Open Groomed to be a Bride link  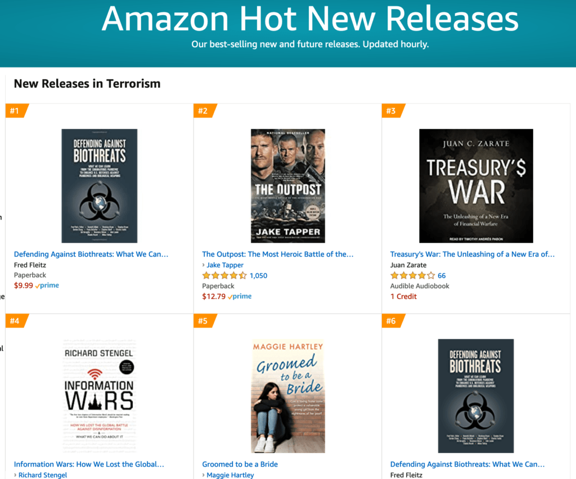click(x=240, y=465)
